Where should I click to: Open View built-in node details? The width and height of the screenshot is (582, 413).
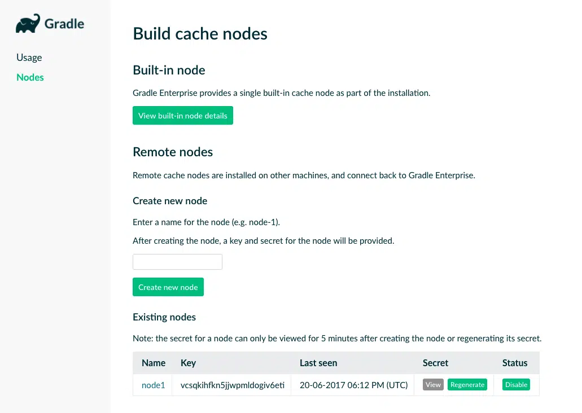click(x=183, y=116)
